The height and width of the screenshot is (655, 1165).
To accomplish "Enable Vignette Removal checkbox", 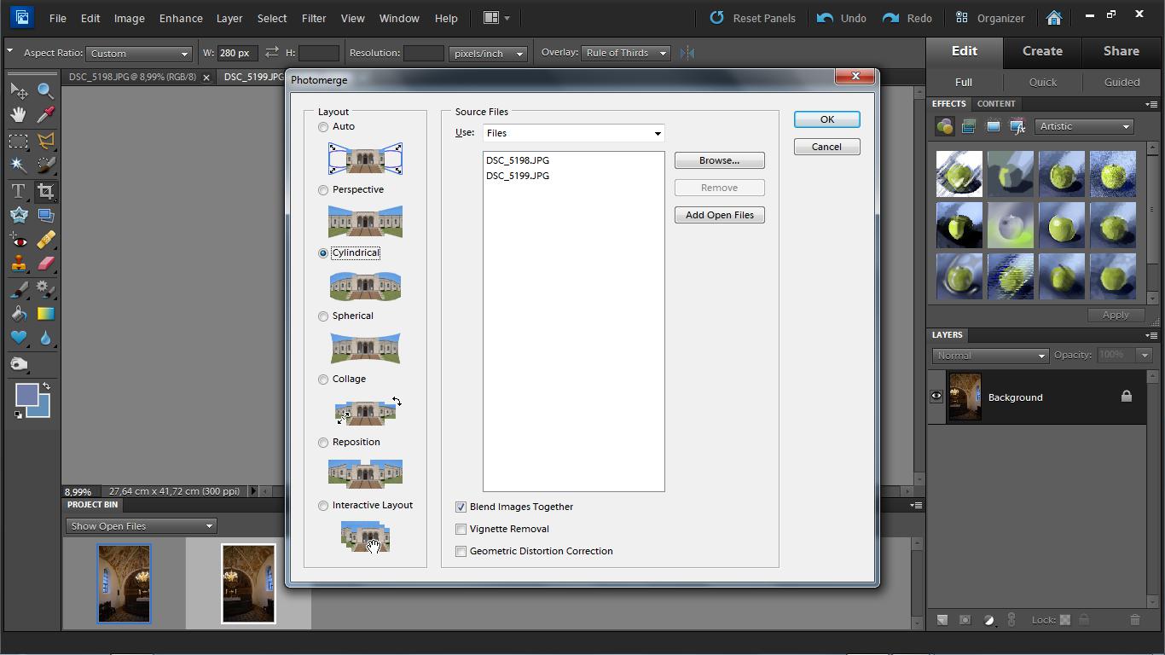I will [x=461, y=529].
